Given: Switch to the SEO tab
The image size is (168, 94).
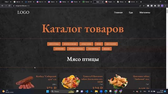Looking at the screenshot, I should coord(29,2).
